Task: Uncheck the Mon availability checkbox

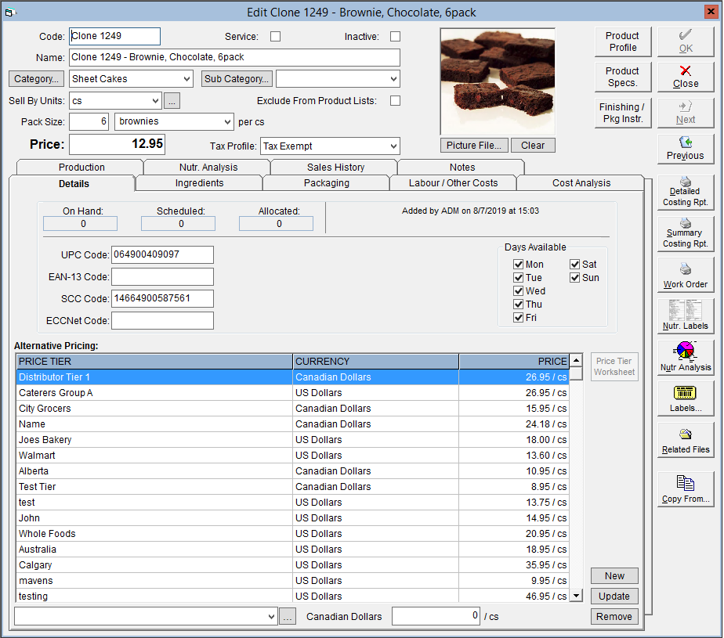Action: (518, 265)
